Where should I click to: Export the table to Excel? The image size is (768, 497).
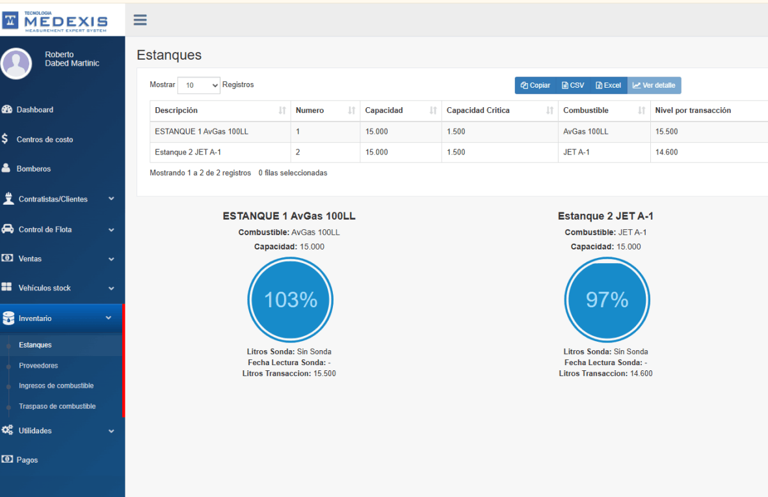pyautogui.click(x=607, y=85)
